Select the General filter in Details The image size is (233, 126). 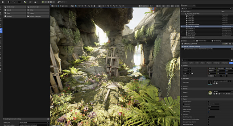coord(185,63)
